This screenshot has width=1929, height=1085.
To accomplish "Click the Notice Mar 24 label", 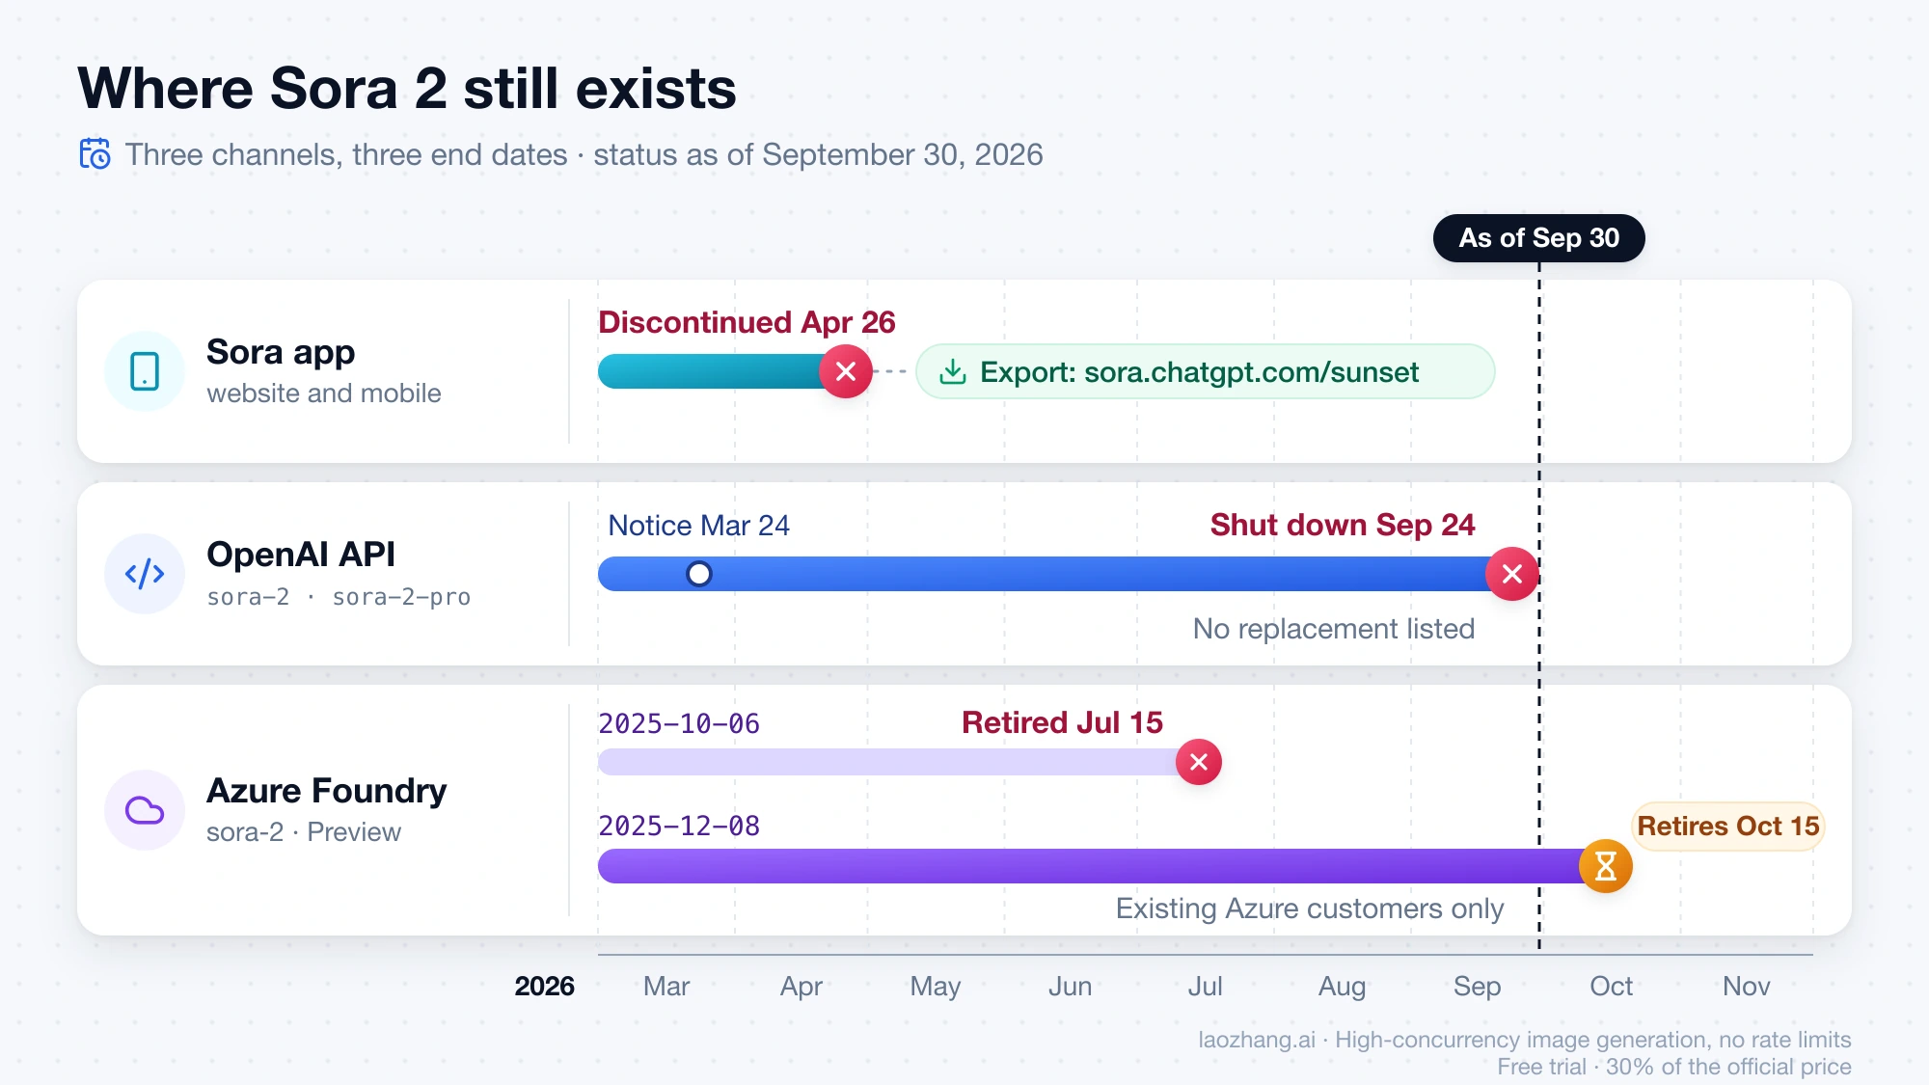I will point(698,526).
